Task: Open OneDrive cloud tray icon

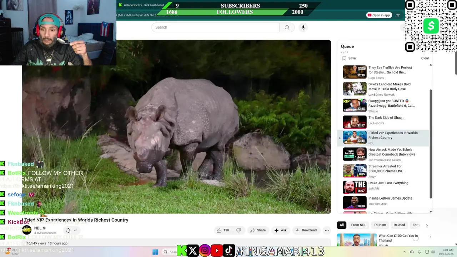Action: click(412, 252)
